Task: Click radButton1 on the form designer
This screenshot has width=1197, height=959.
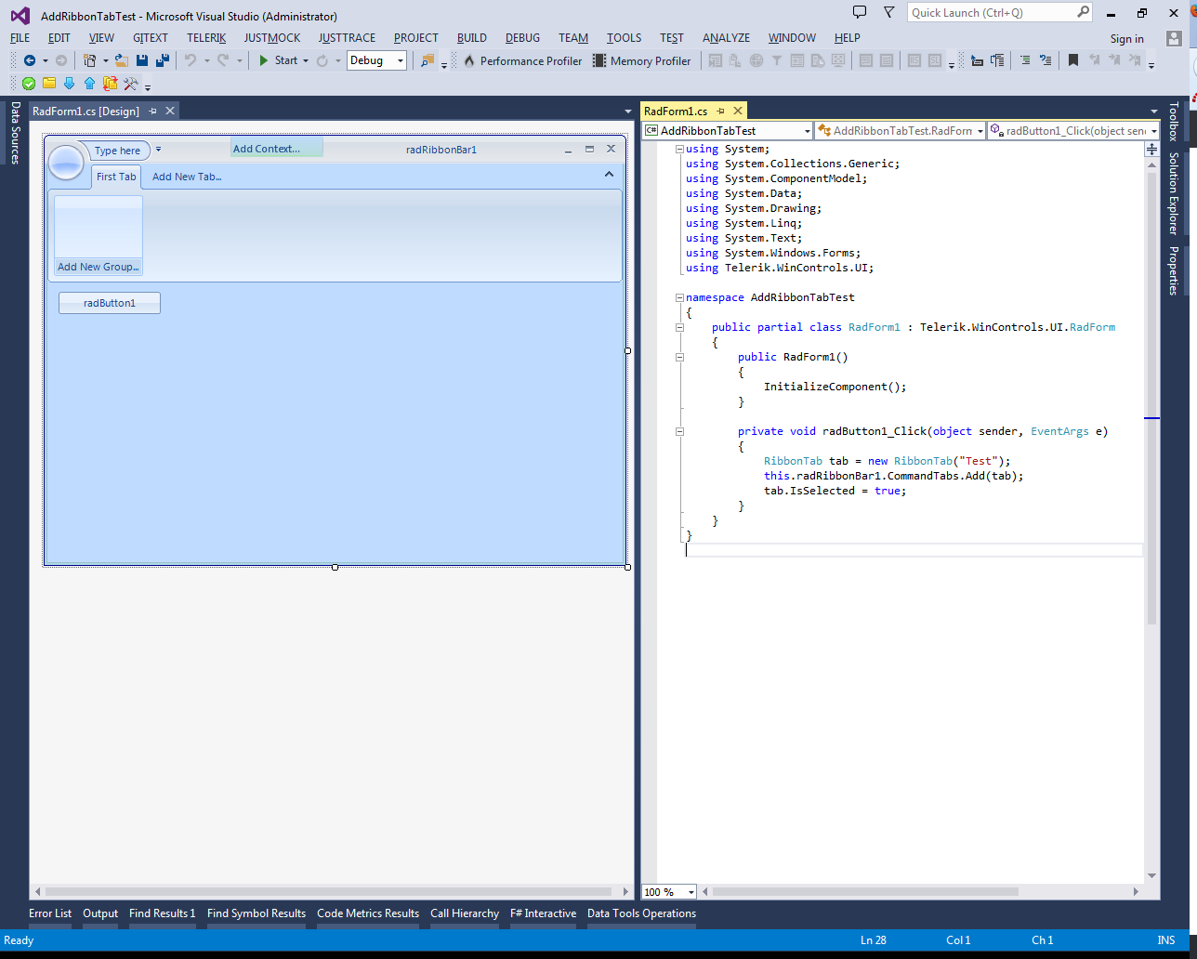Action: 110,303
